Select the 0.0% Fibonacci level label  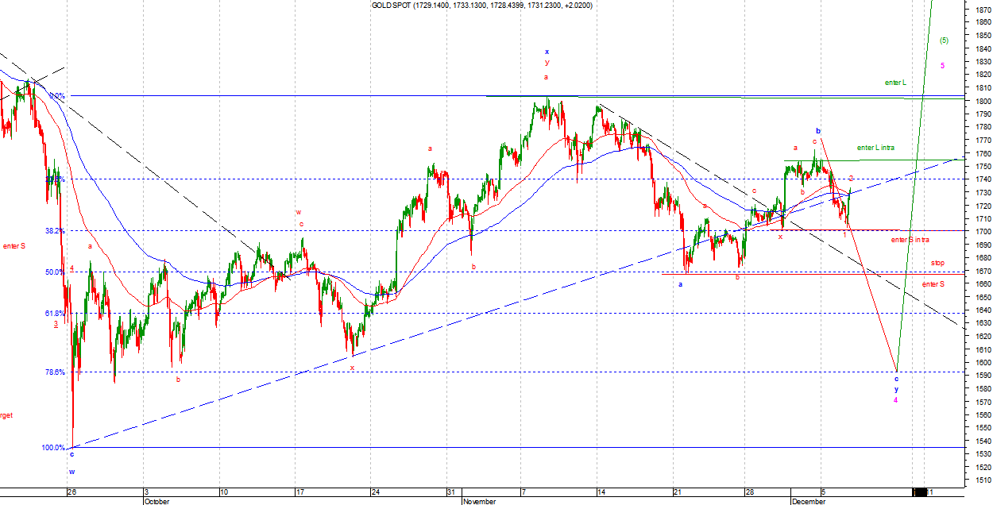point(56,96)
